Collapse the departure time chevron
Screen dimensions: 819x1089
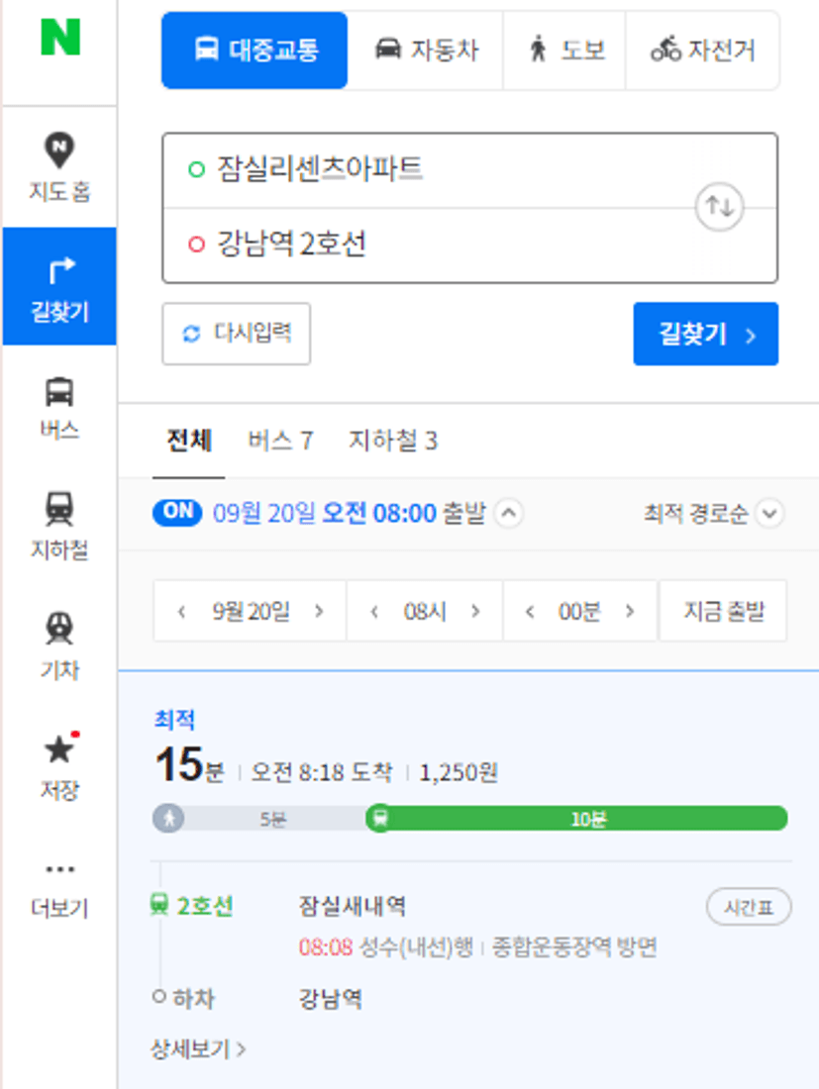(508, 513)
